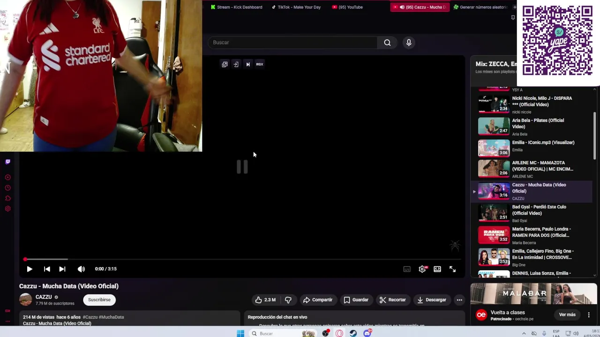Enter fullscreen mode on the video
The width and height of the screenshot is (600, 337).
(x=452, y=269)
